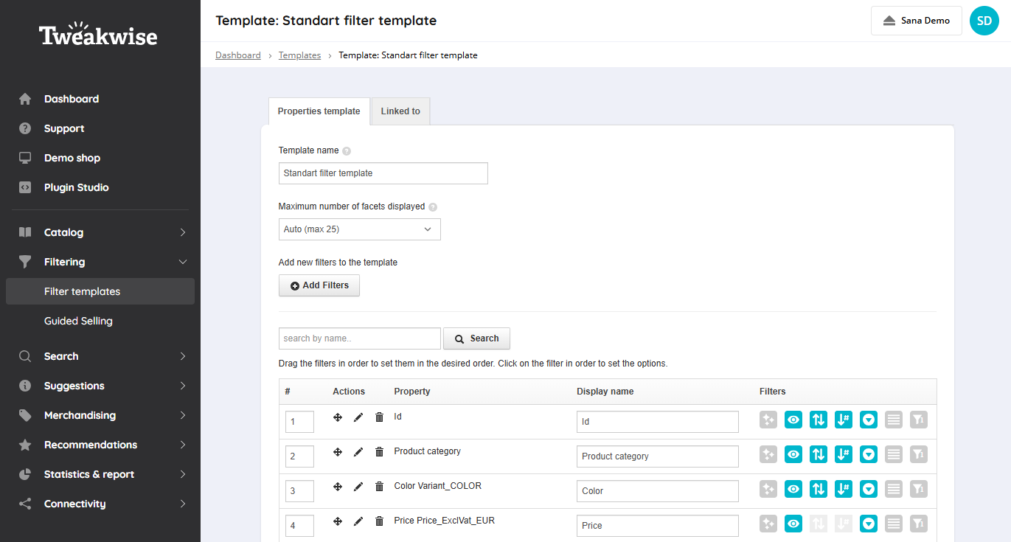The height and width of the screenshot is (542, 1011).
Task: Expand the Merchandising sidebar section
Action: click(x=100, y=415)
